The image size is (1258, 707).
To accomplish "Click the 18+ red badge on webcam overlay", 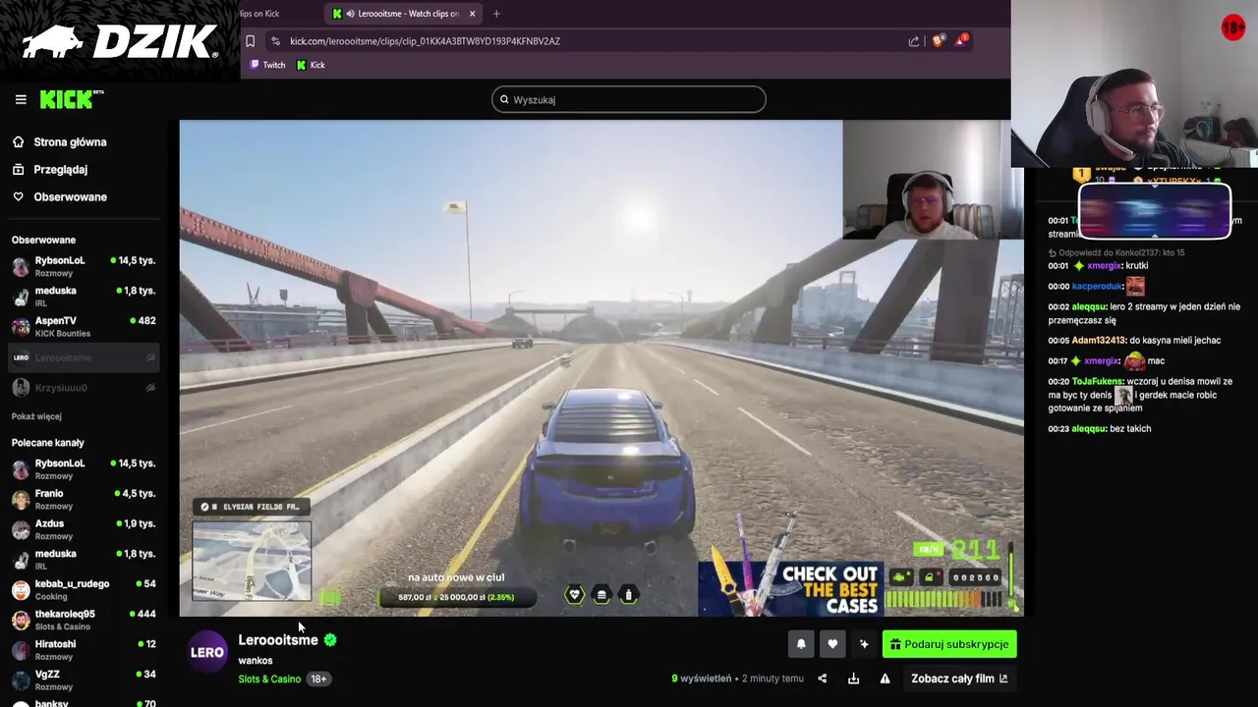I will pos(1233,27).
